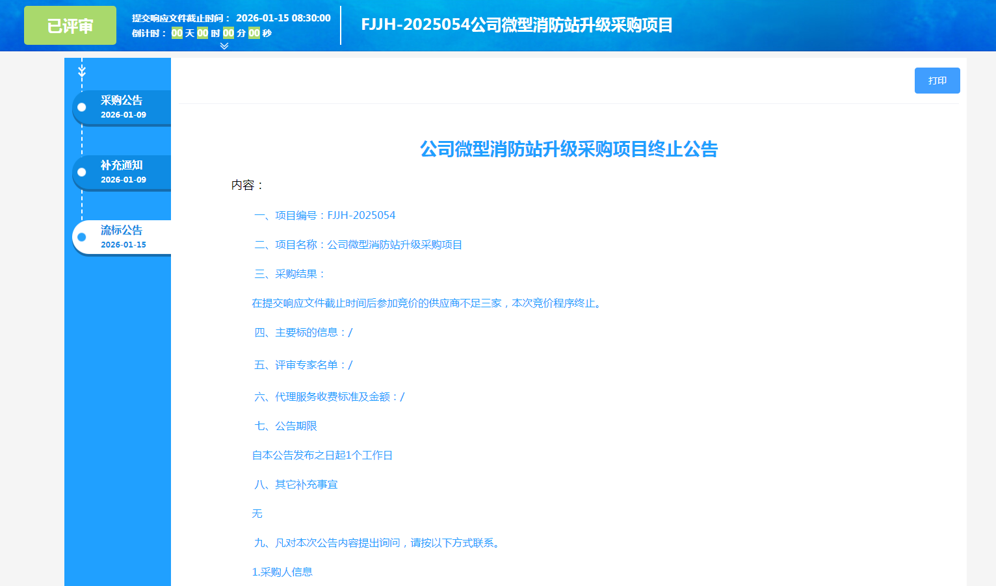Switch to the 补充通知 tab
996x586 pixels.
pyautogui.click(x=122, y=166)
